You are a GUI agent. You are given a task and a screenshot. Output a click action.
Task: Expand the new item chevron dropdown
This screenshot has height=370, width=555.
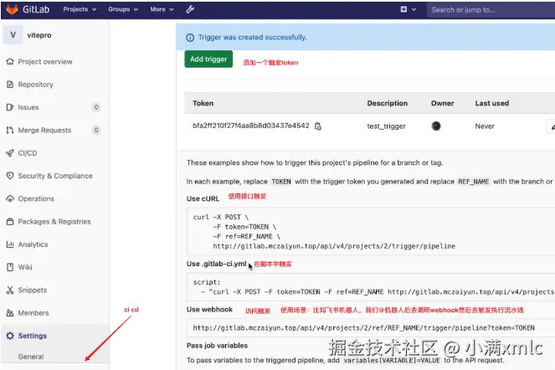click(x=414, y=9)
